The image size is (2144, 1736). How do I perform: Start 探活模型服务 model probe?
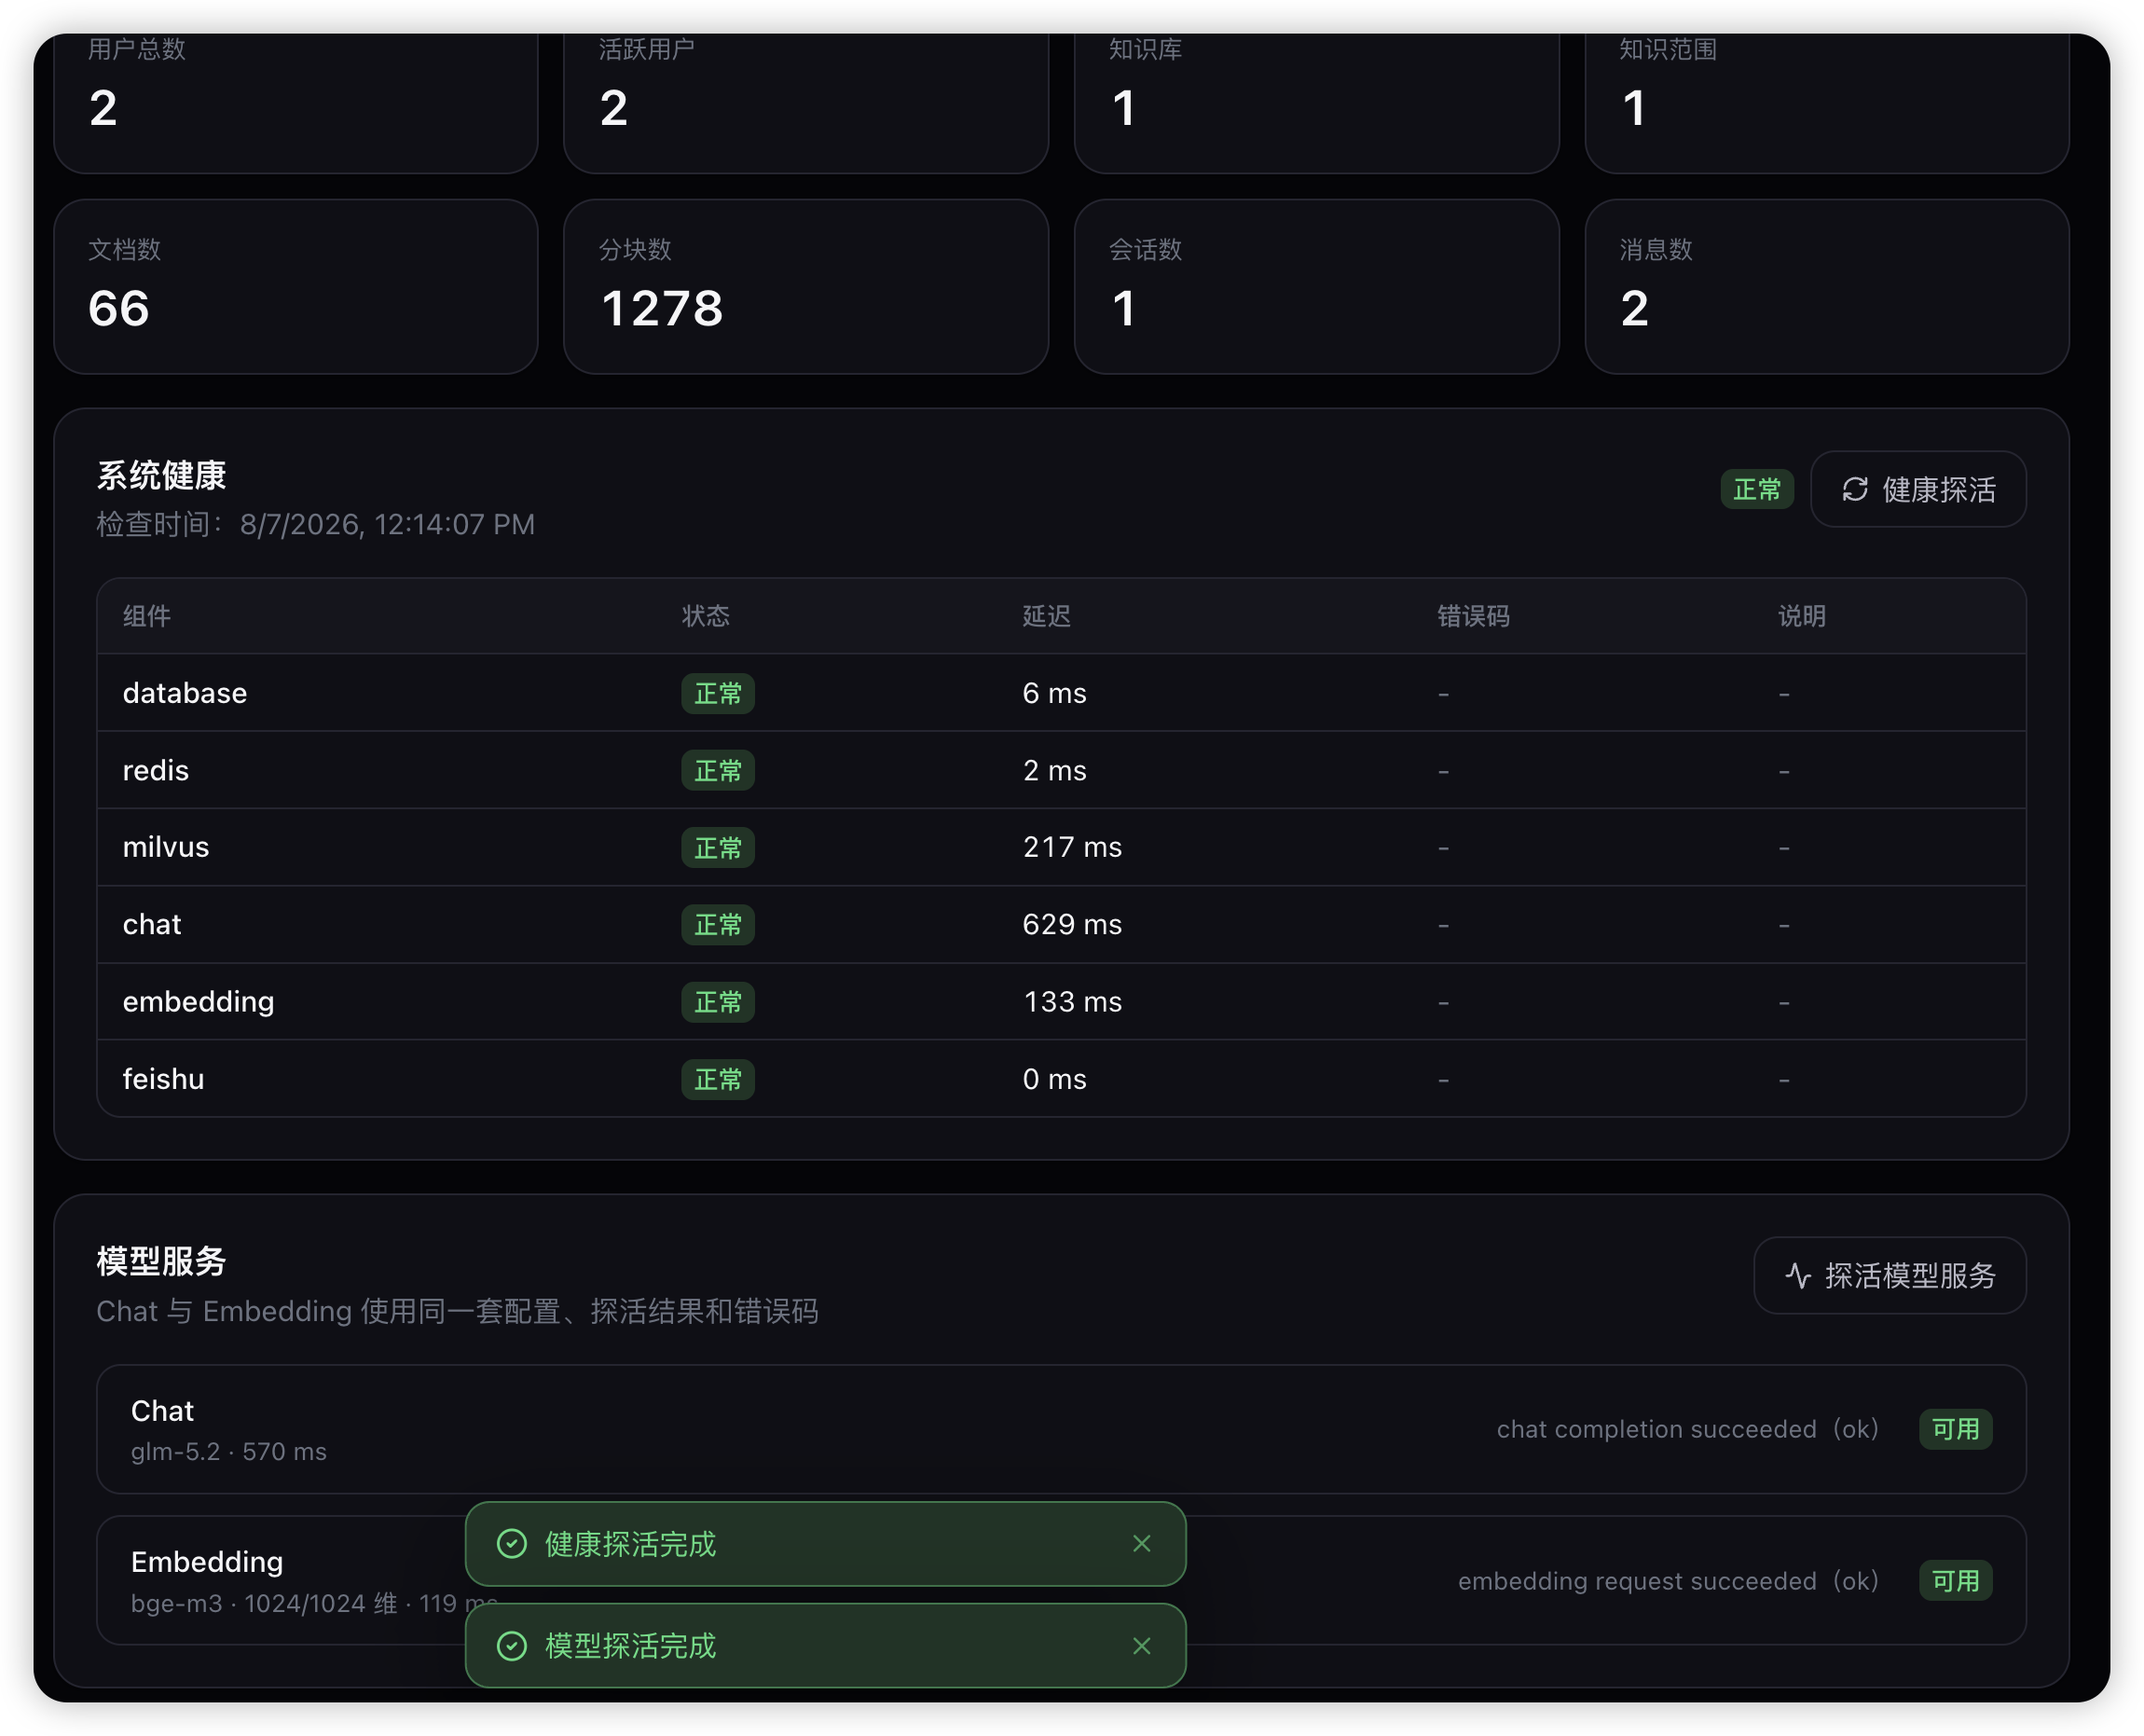[x=1889, y=1275]
